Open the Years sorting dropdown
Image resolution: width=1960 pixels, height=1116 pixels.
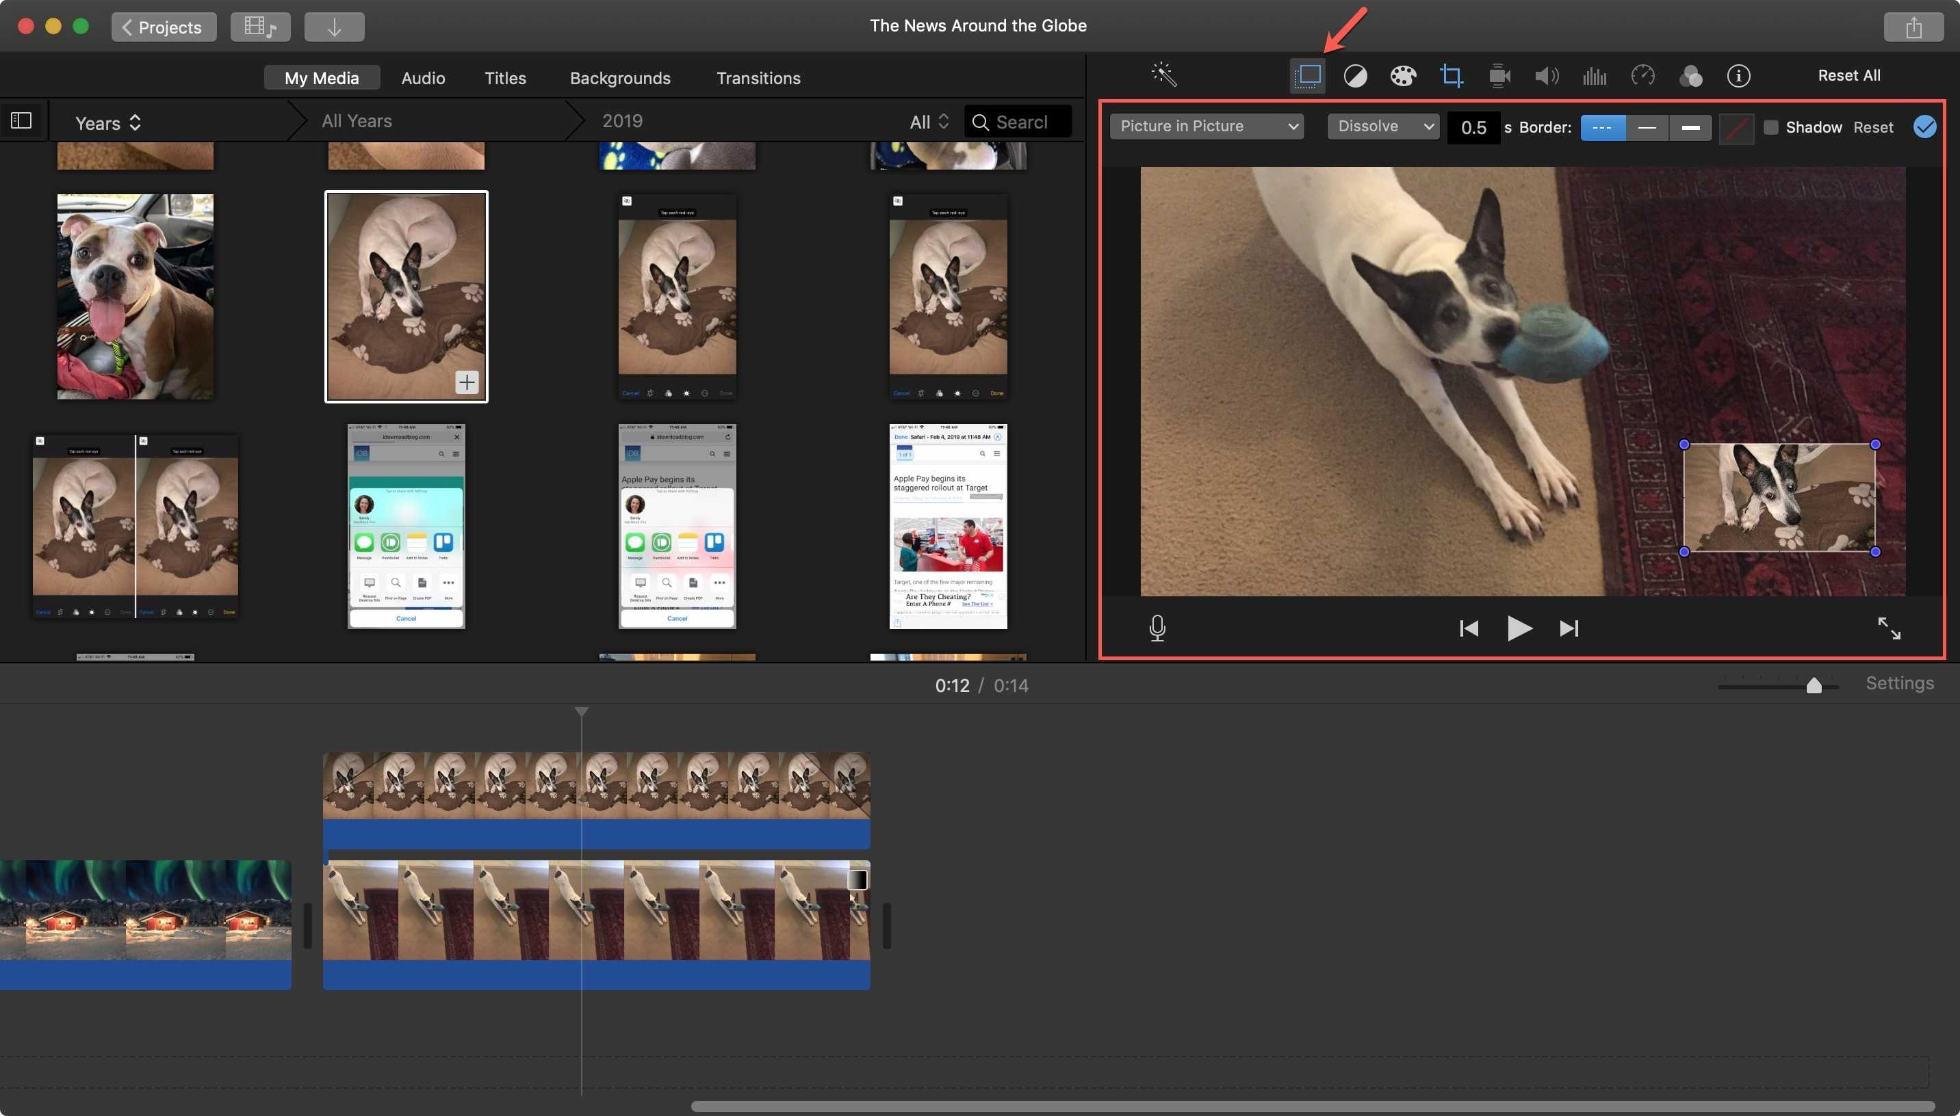click(108, 122)
